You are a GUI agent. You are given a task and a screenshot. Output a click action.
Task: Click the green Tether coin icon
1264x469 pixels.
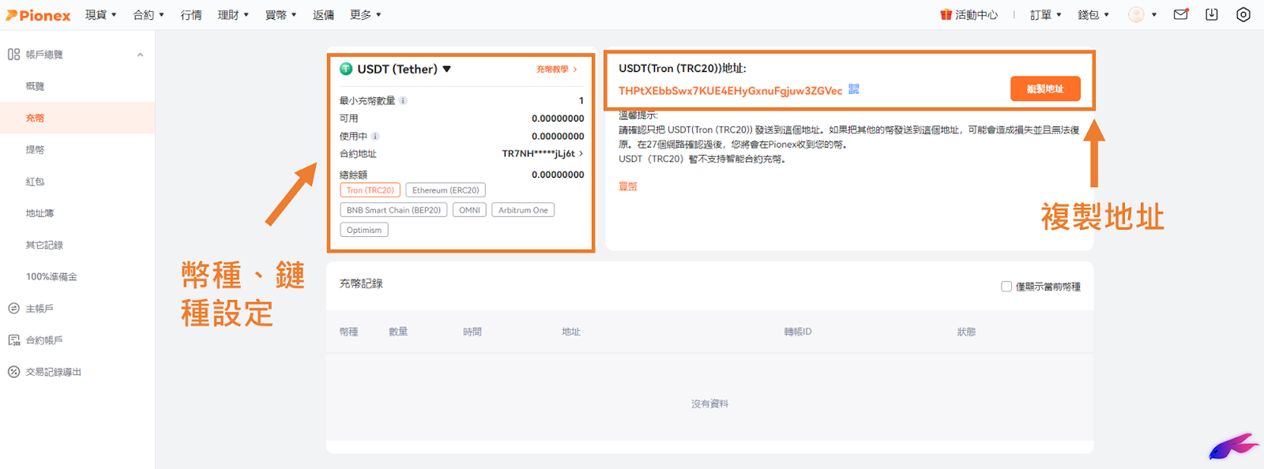(x=346, y=69)
